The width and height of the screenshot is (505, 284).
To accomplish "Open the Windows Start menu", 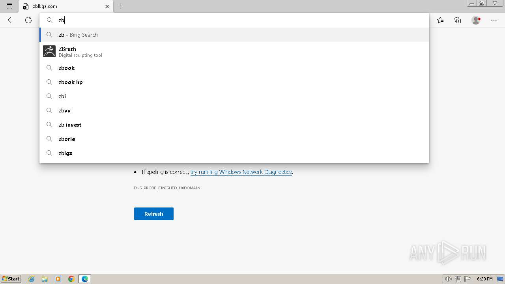I will [x=11, y=278].
